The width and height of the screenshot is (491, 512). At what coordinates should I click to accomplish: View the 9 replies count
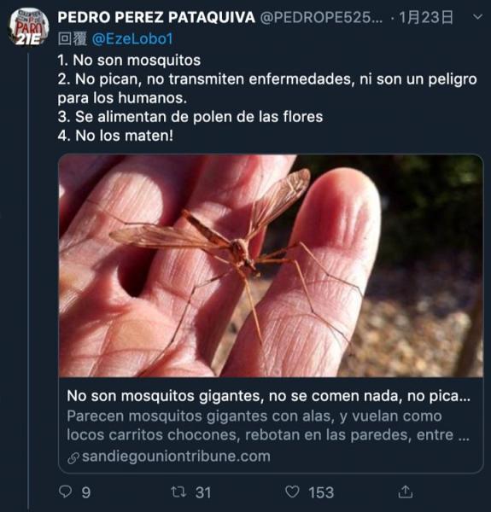click(86, 492)
